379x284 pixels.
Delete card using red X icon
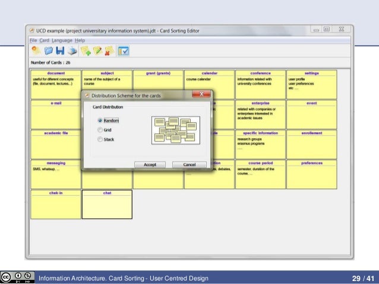pyautogui.click(x=109, y=51)
